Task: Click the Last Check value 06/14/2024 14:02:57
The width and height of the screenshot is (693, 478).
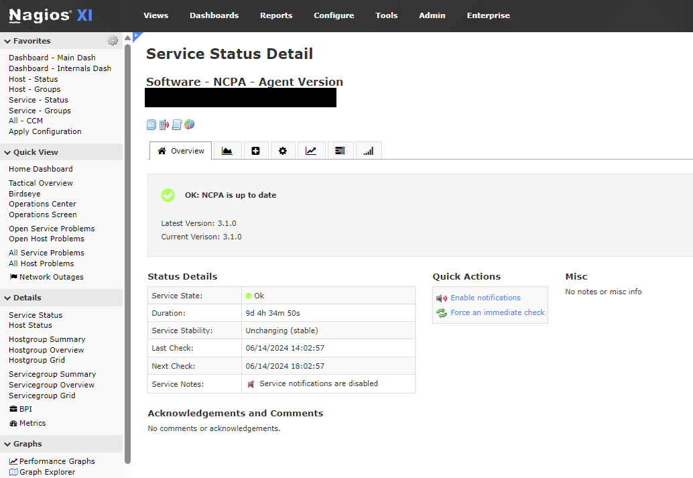Action: pyautogui.click(x=285, y=348)
